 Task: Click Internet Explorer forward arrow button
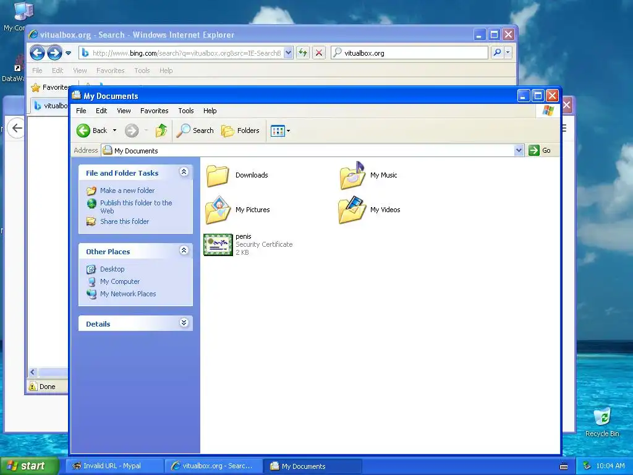click(54, 53)
